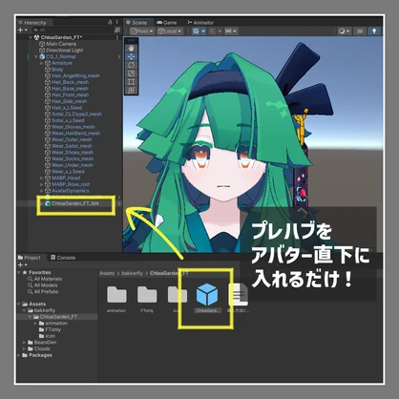The width and height of the screenshot is (399, 399).
Task: Open the Local/Global handle dropdown
Action: (170, 31)
